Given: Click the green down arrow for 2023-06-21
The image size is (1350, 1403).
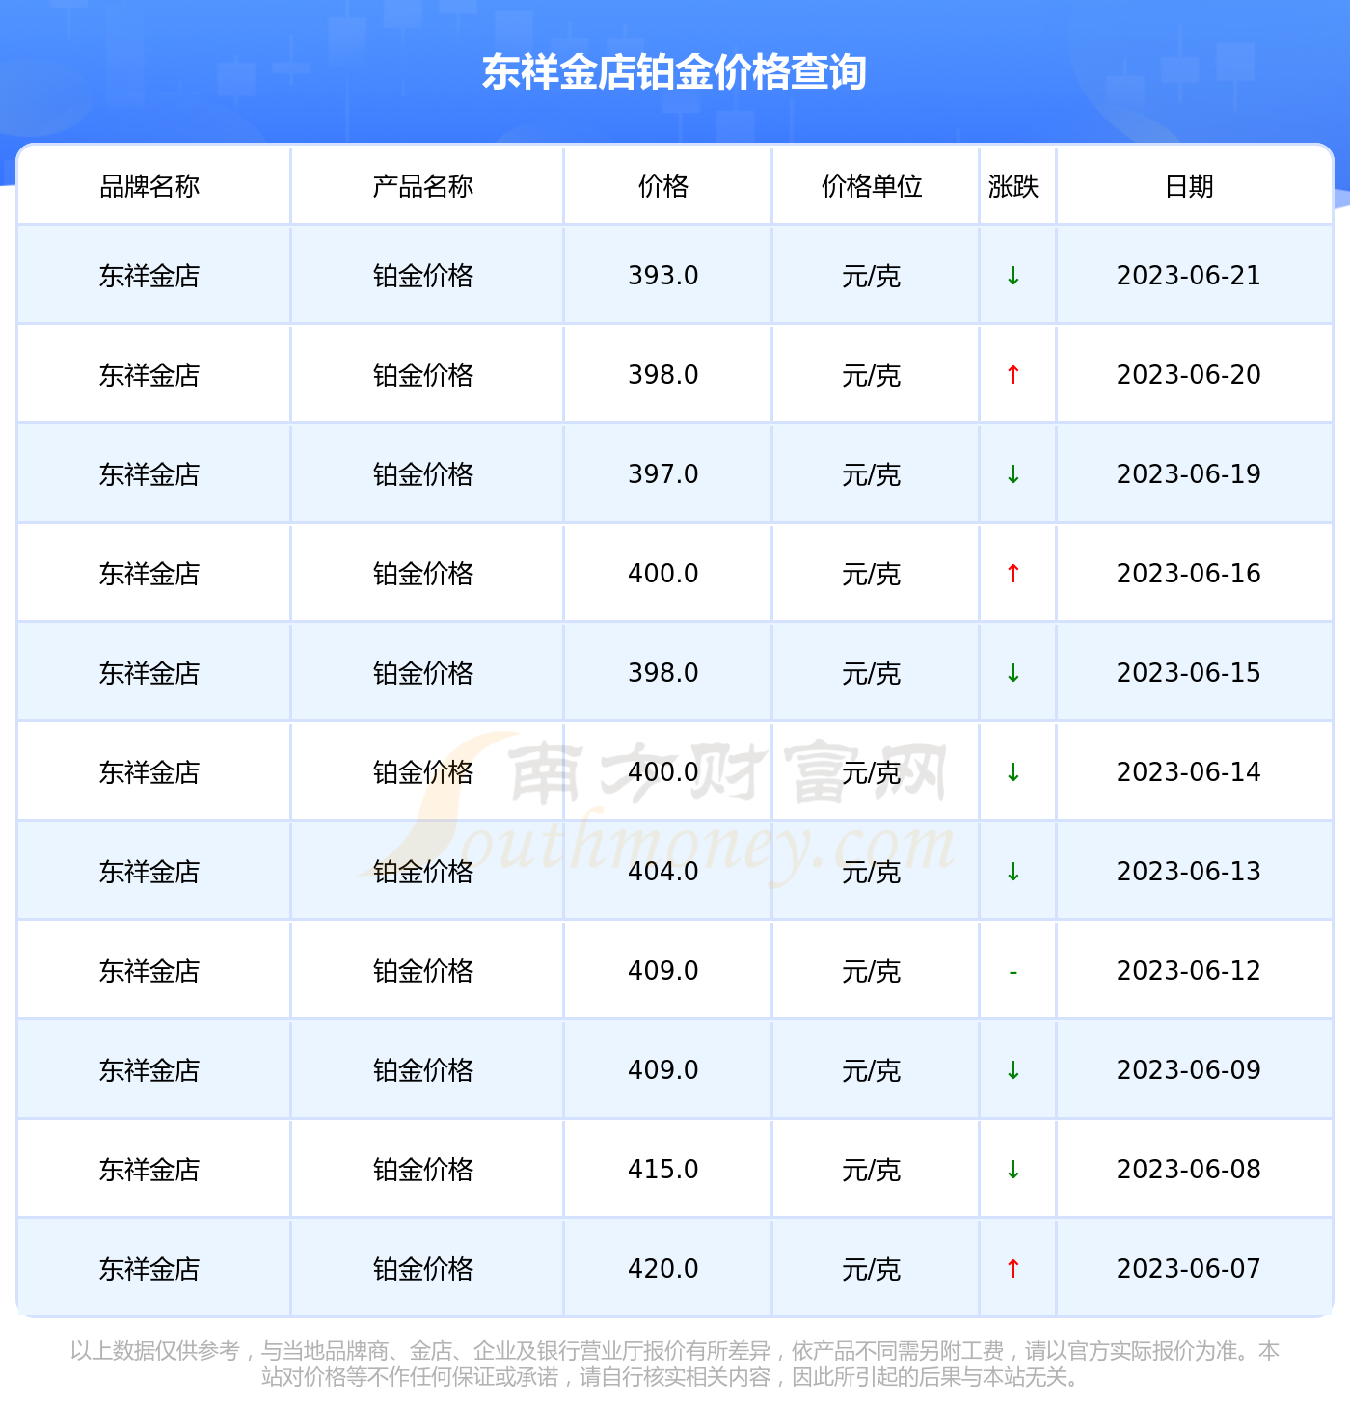Looking at the screenshot, I should point(1013,276).
